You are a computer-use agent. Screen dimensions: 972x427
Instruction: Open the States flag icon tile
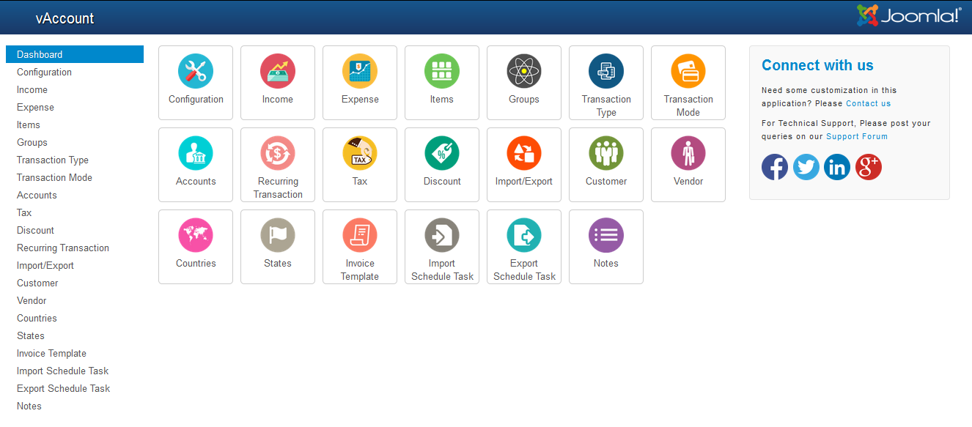278,247
